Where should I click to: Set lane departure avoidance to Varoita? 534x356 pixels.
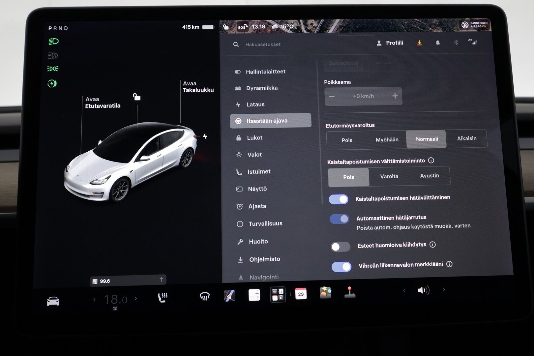(x=389, y=176)
